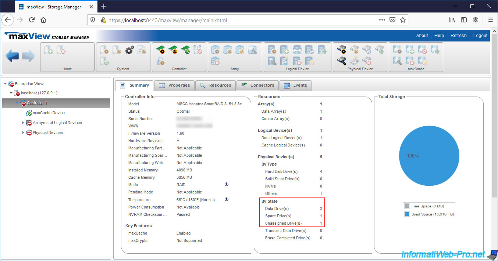This screenshot has width=498, height=261.
Task: Click the blue Used Space legend swatch
Action: click(407, 214)
